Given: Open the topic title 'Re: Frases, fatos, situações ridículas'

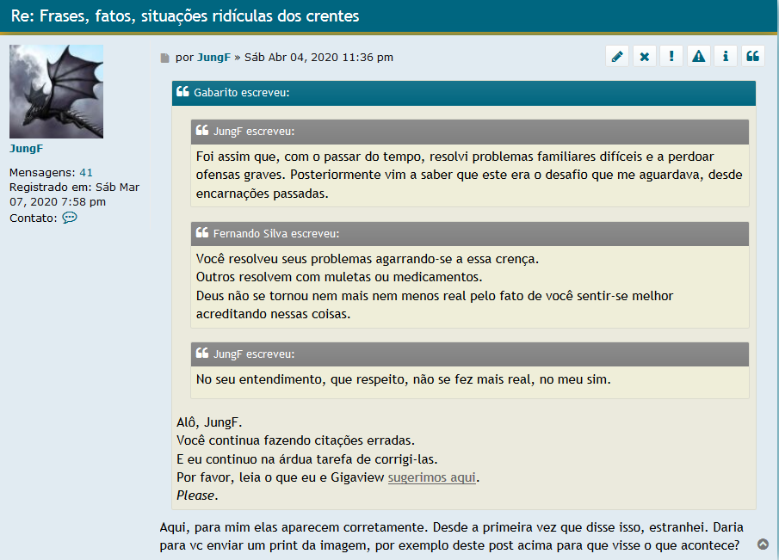Looking at the screenshot, I should (185, 16).
